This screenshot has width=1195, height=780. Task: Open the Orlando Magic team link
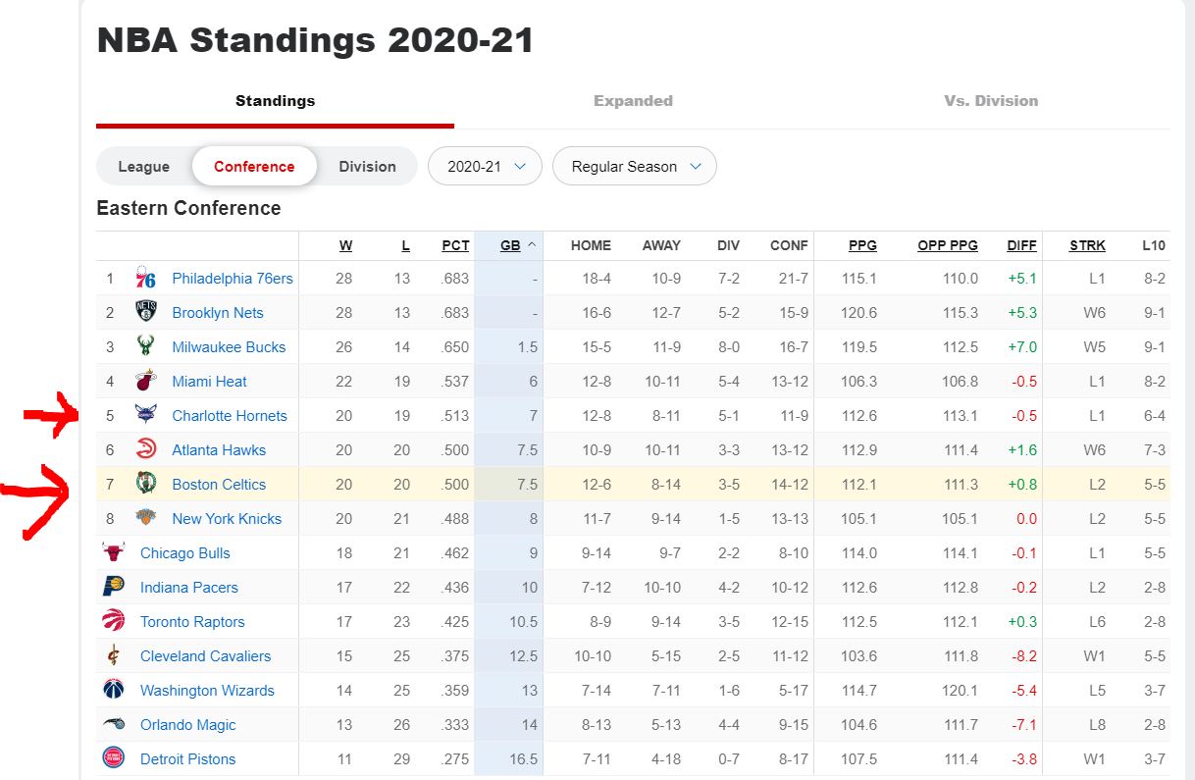[x=188, y=725]
